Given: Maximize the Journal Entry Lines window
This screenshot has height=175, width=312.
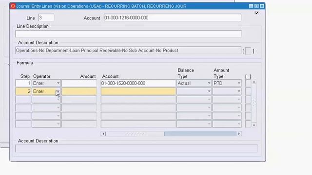Looking at the screenshot, I should (x=256, y=6).
